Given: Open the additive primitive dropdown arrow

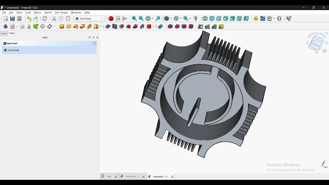Looking at the screenshot, I should pyautogui.click(x=101, y=26).
